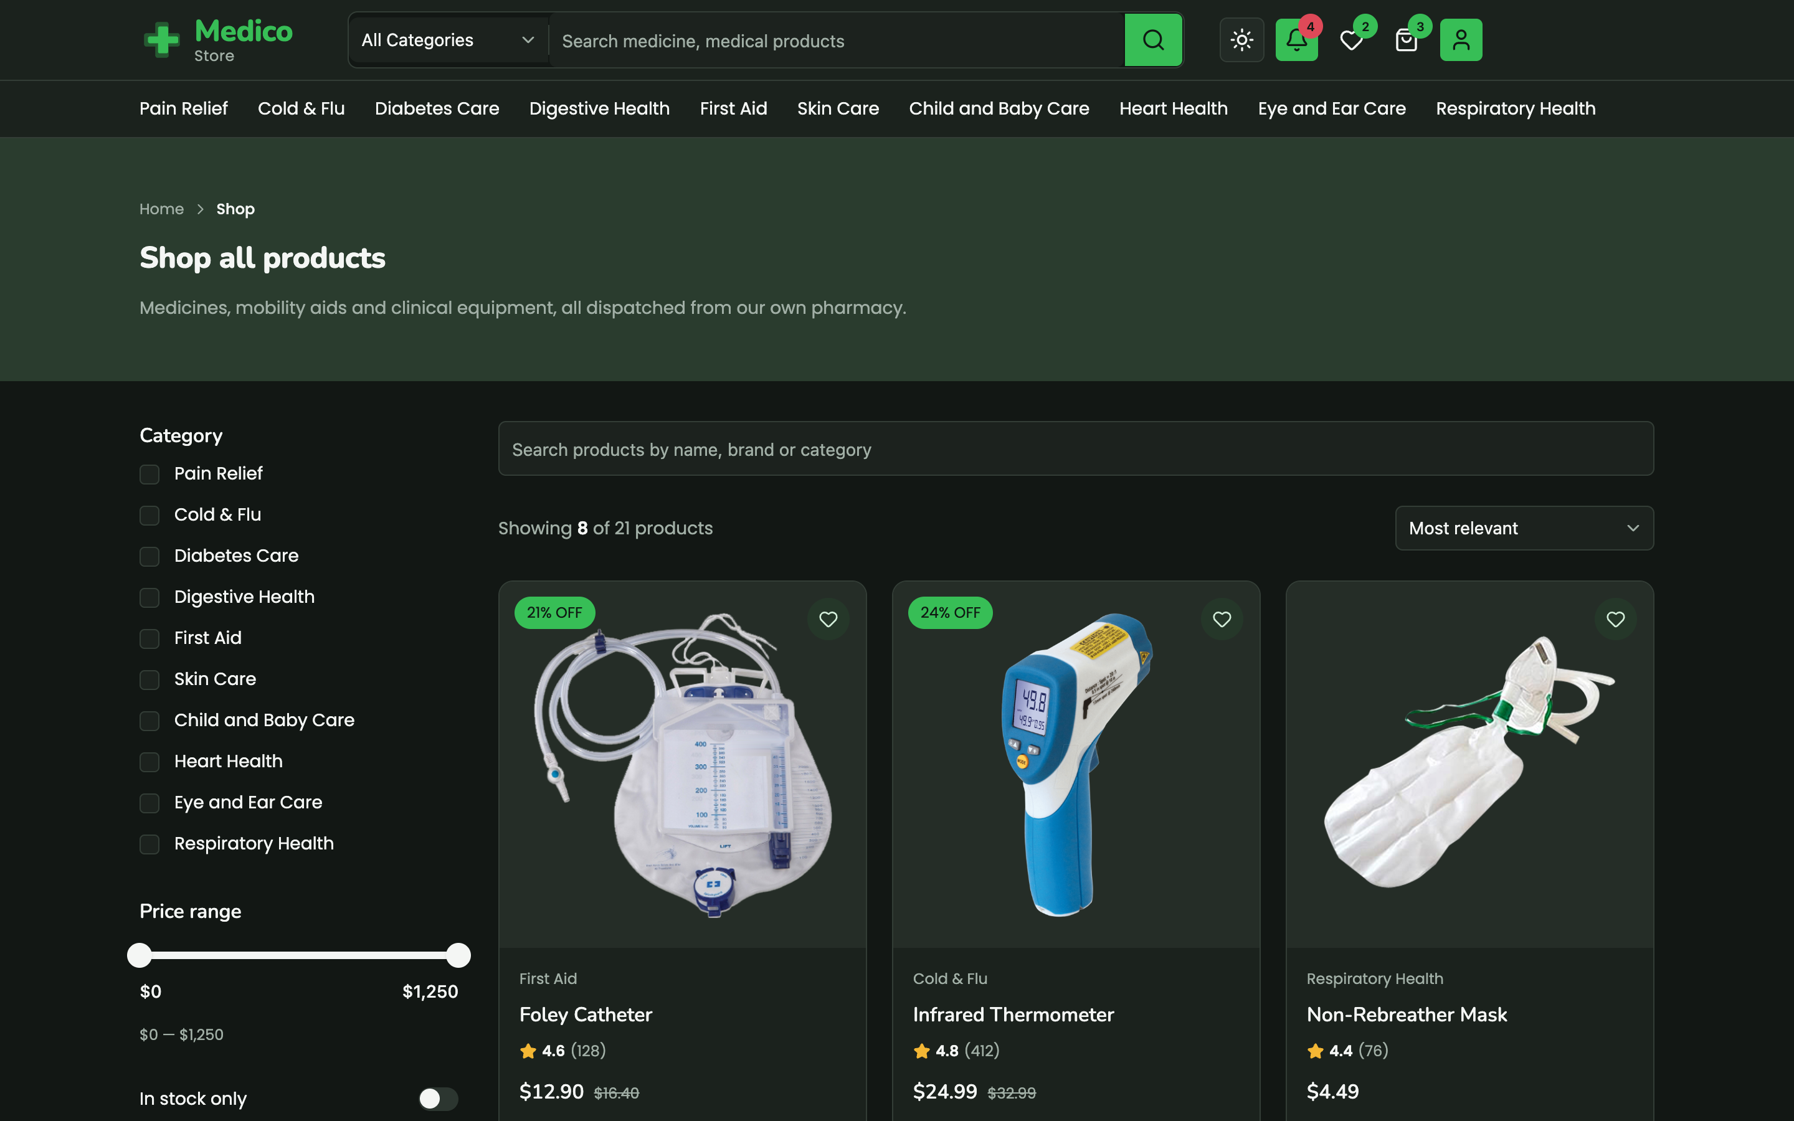Check the Skin Care category filter
Screen dimensions: 1794x1121
coord(149,680)
